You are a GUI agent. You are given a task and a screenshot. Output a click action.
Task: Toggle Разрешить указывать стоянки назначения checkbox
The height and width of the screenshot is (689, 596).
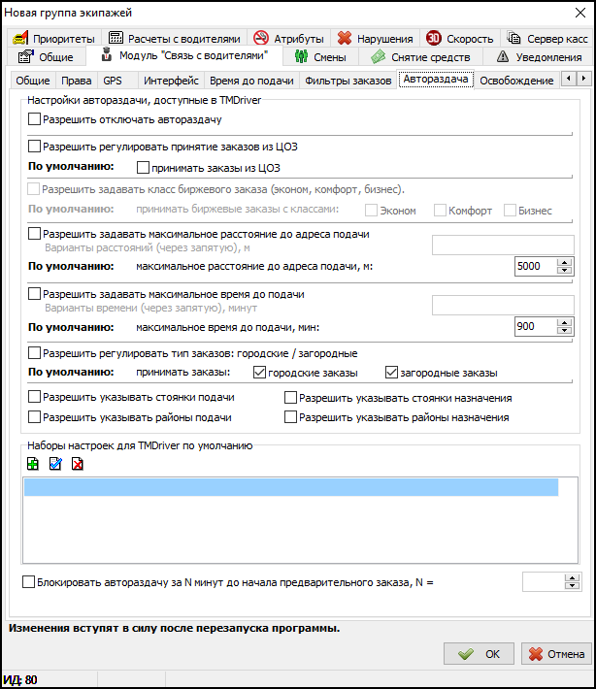(291, 398)
